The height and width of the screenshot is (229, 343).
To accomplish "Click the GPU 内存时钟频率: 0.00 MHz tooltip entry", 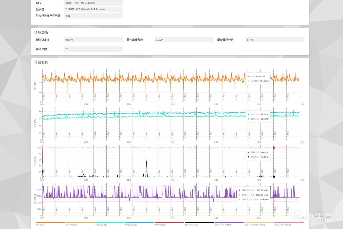I will coord(253,199).
